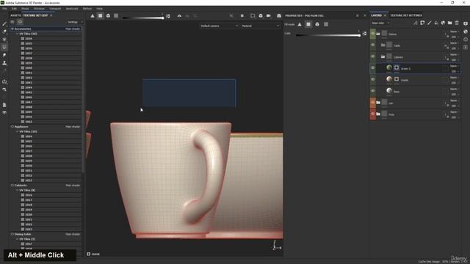
Task: Open the File menu
Action: point(4,9)
